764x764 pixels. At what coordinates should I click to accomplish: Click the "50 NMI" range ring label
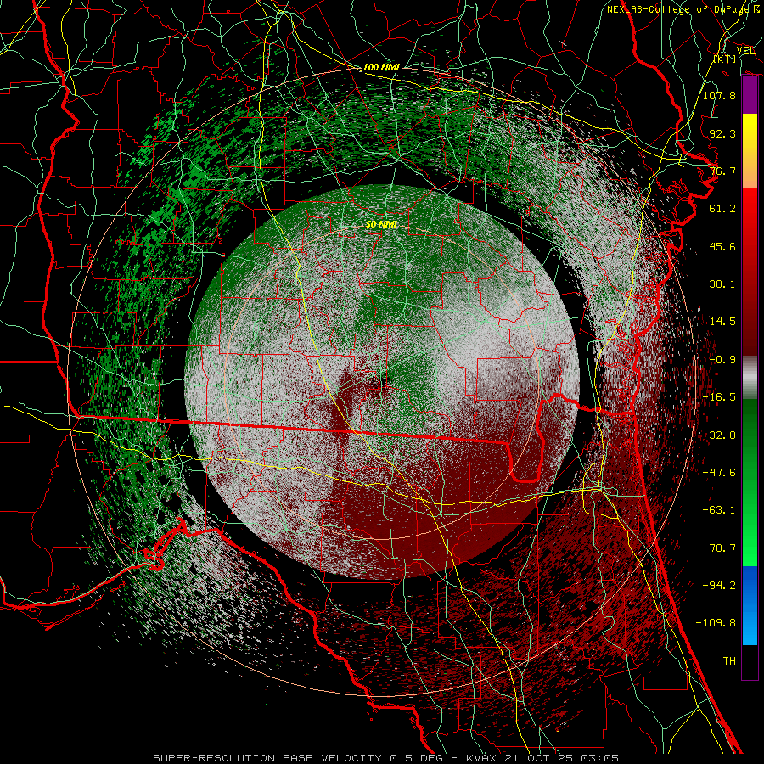[x=381, y=224]
